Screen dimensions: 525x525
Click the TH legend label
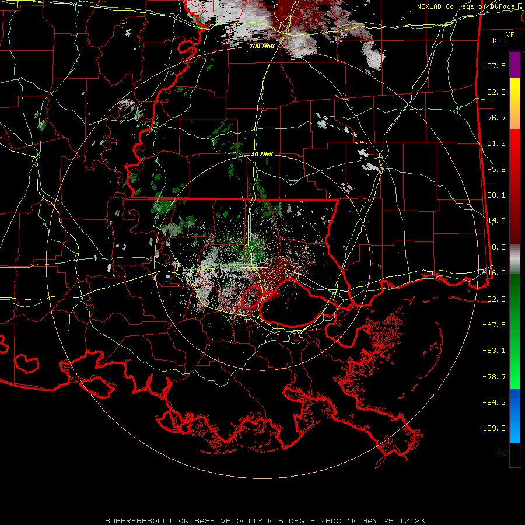point(501,454)
